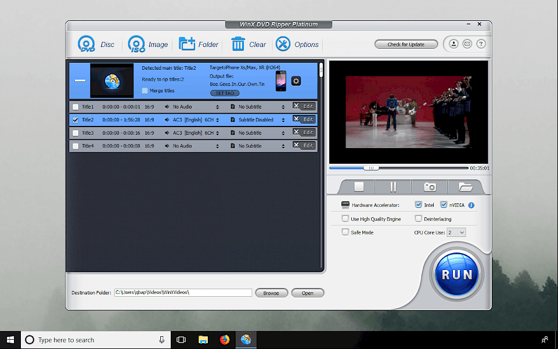Click the iPhone target device icon

(281, 81)
